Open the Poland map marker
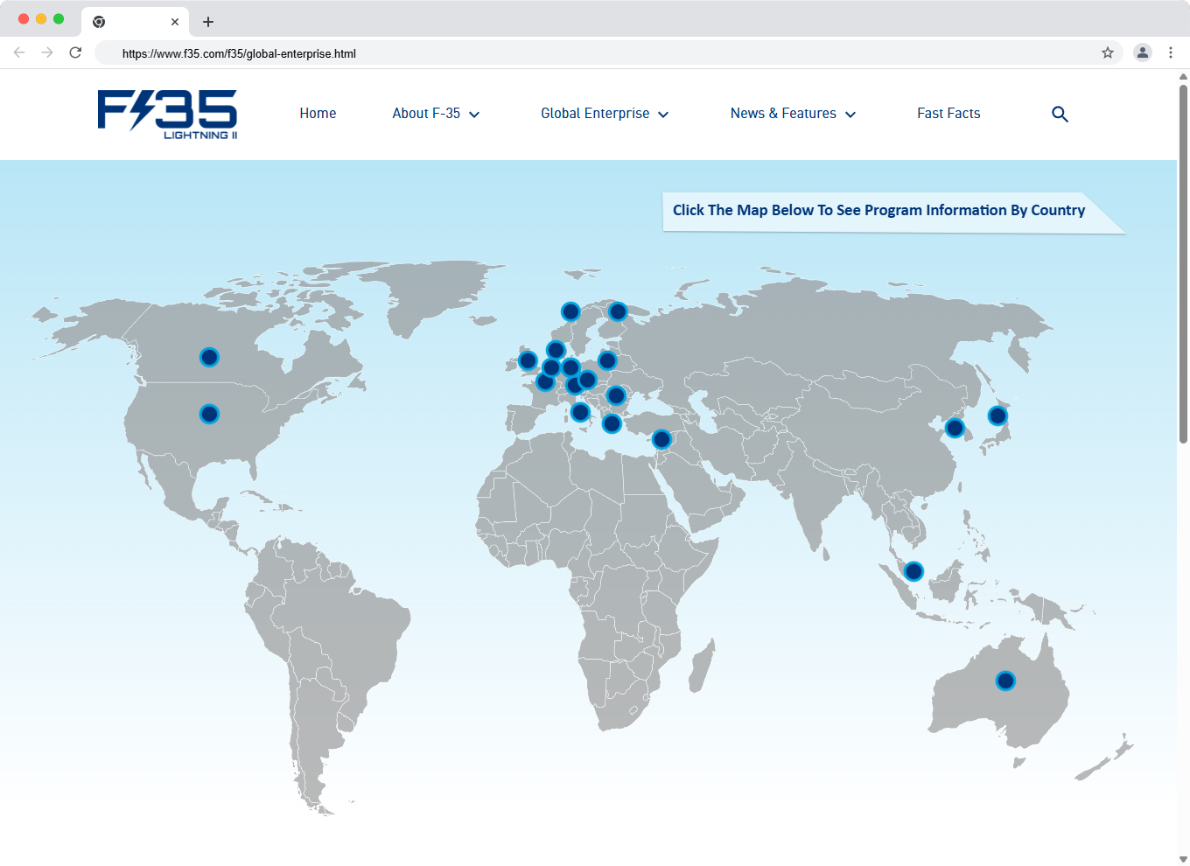 (x=607, y=360)
